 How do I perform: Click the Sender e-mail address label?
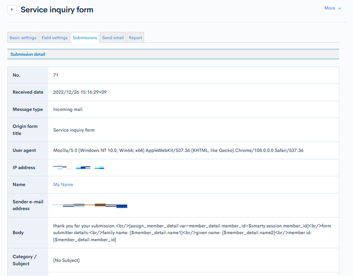pyautogui.click(x=28, y=205)
